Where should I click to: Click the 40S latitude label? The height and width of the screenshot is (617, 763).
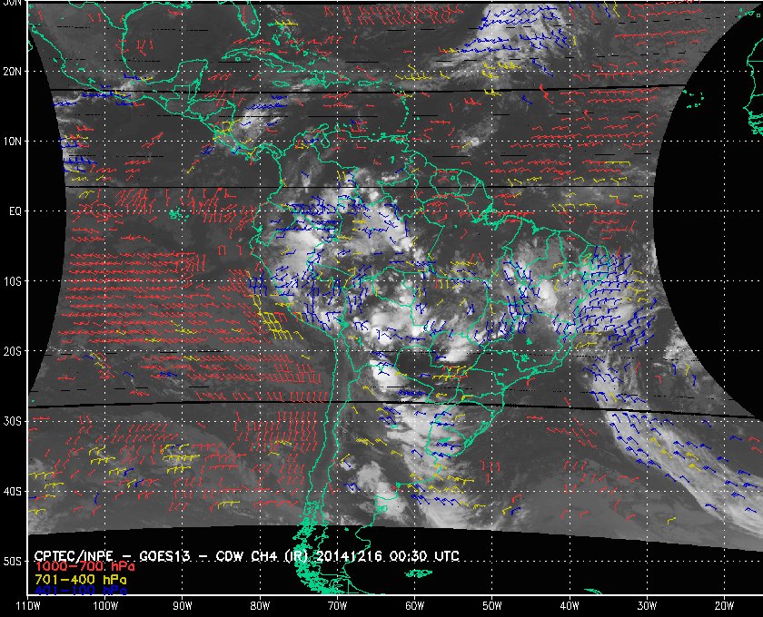coord(13,492)
